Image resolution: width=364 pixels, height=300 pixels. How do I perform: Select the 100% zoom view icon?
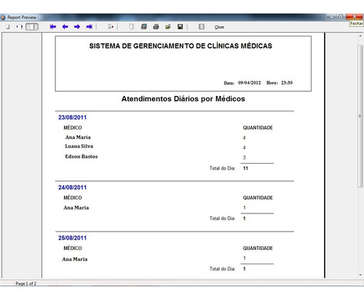pyautogui.click(x=20, y=27)
